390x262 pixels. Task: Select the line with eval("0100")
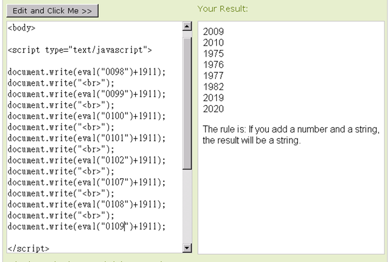[87, 116]
